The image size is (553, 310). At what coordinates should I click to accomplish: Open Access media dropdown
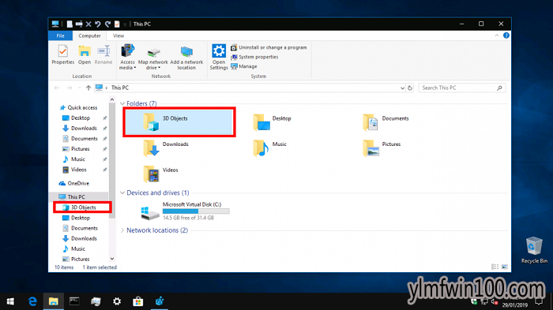(127, 57)
